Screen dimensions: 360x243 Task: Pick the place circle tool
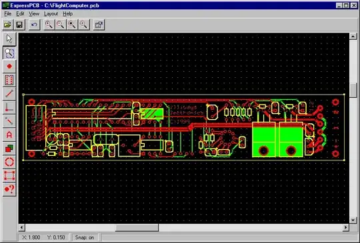click(x=9, y=162)
